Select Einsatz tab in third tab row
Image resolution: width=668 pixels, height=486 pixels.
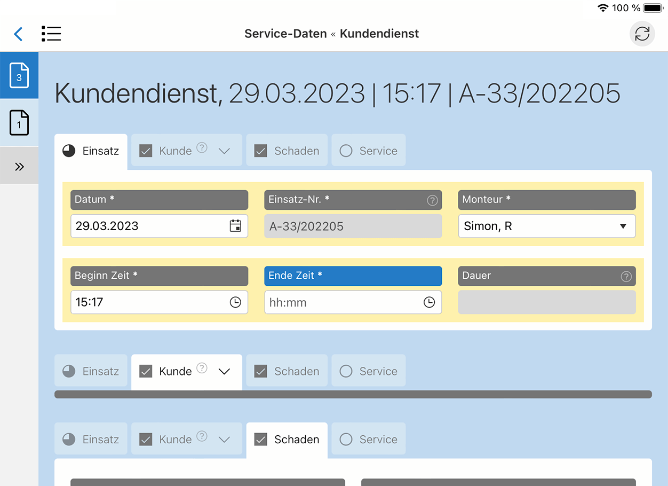[x=91, y=440]
